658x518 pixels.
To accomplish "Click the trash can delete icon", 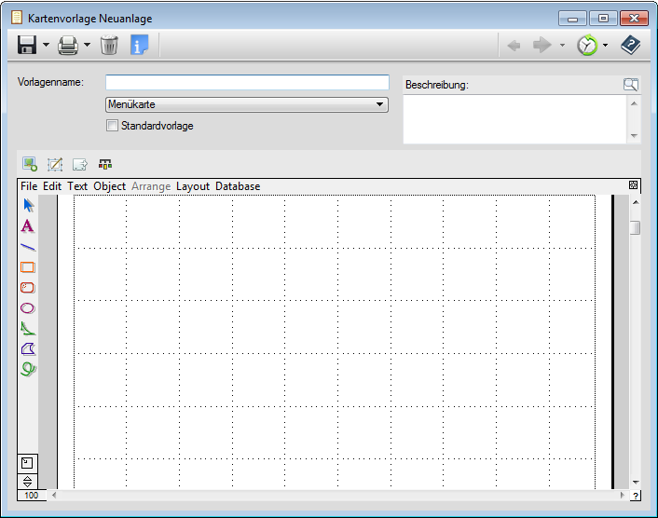I will (109, 45).
